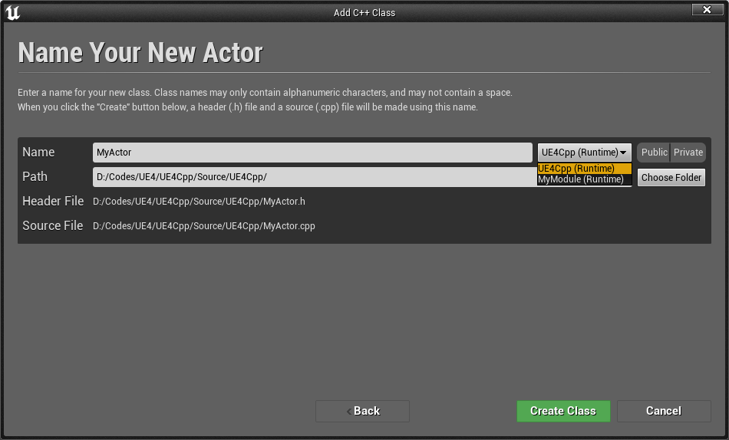
Task: Click the MyActor.h header file path
Action: tap(199, 202)
